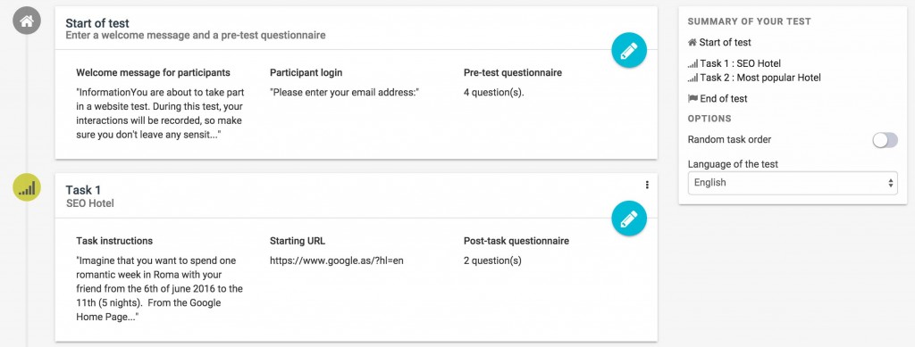The image size is (915, 347).
Task: Select Start of test in summary list
Action: 726,43
